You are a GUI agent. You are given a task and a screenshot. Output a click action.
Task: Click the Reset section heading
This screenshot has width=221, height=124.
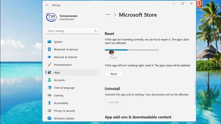coord(109,34)
